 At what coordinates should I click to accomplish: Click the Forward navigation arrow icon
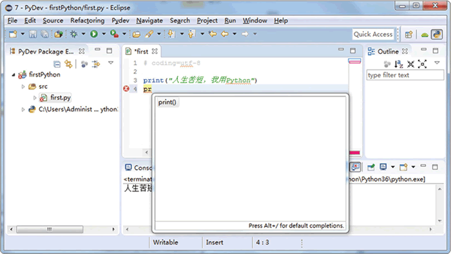click(x=245, y=34)
